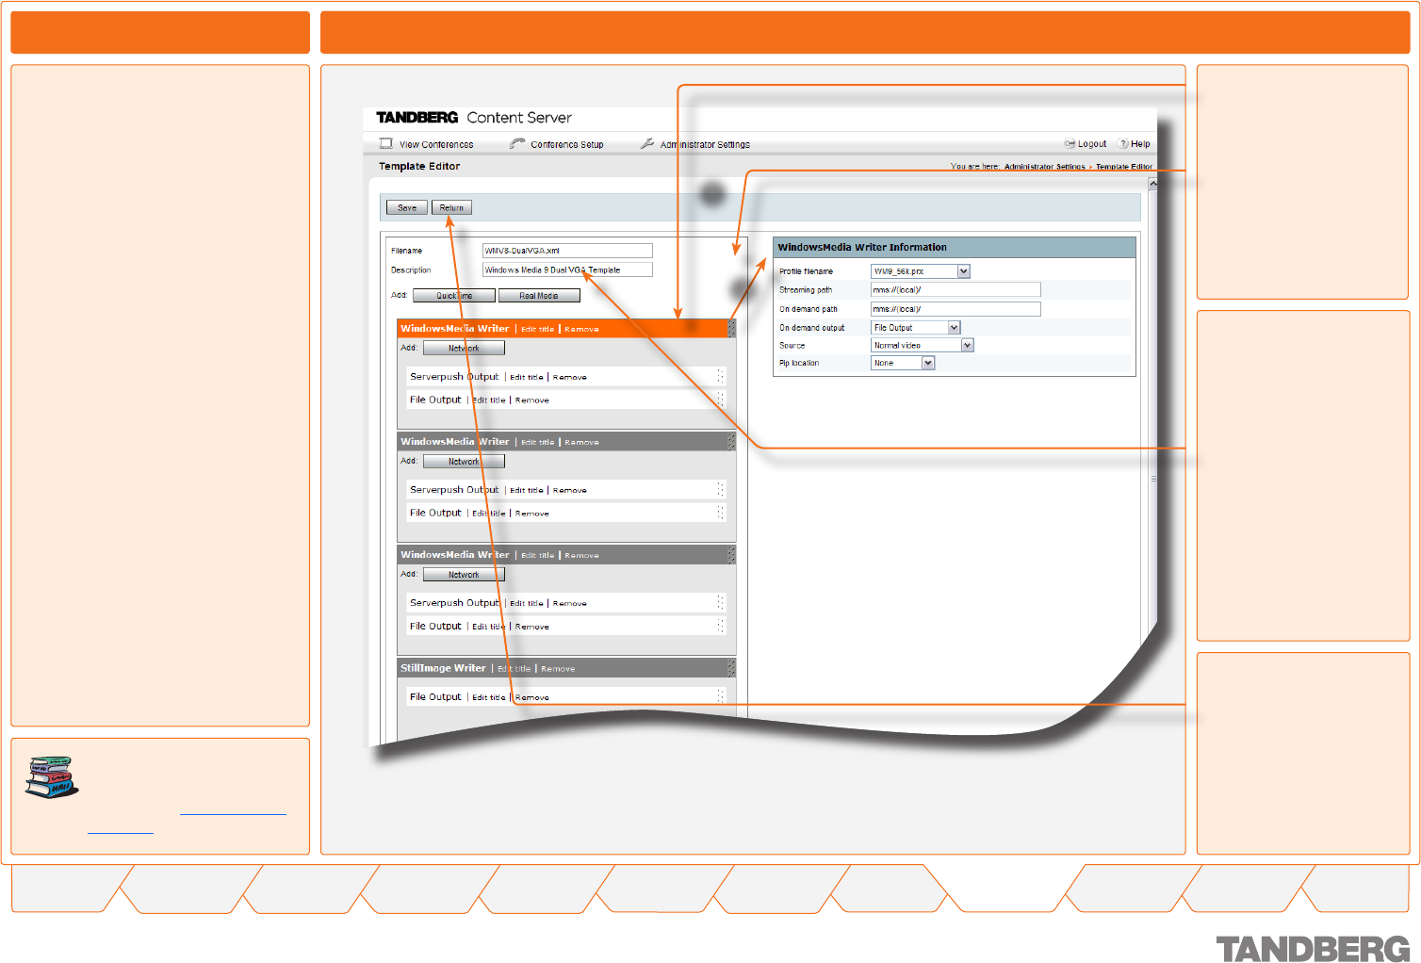The width and height of the screenshot is (1421, 963).
Task: Click the Logout key icon
Action: tap(1070, 143)
